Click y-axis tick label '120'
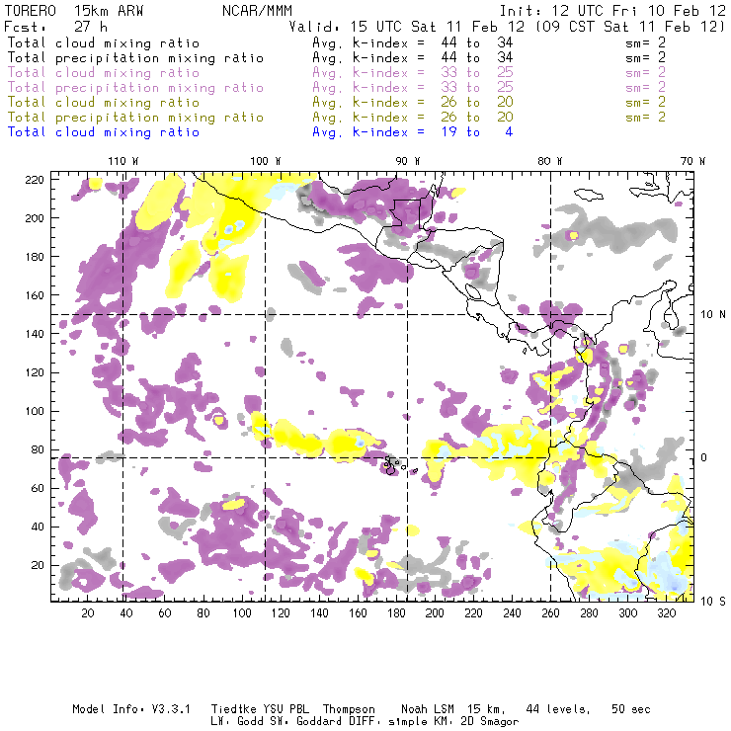This screenshot has width=731, height=731. coord(35,372)
